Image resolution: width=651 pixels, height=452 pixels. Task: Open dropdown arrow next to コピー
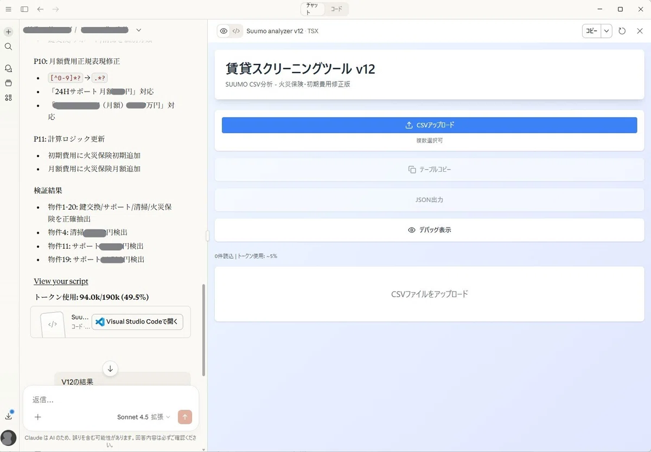click(x=607, y=31)
